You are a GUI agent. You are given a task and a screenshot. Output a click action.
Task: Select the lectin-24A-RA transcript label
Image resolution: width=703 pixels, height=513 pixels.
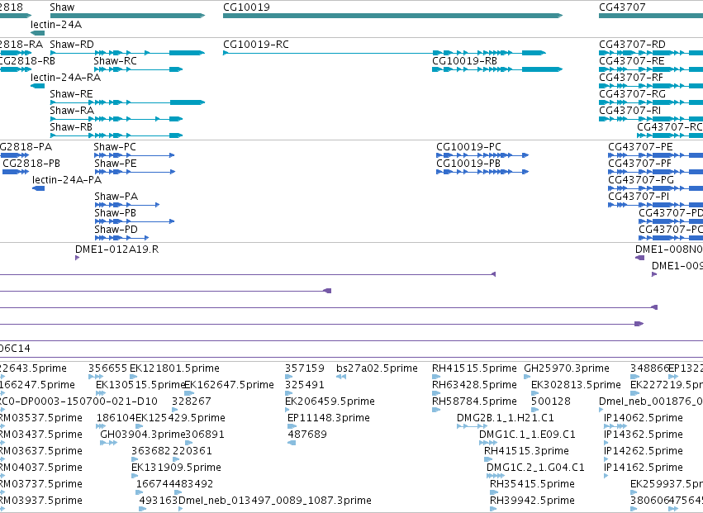[x=65, y=78]
